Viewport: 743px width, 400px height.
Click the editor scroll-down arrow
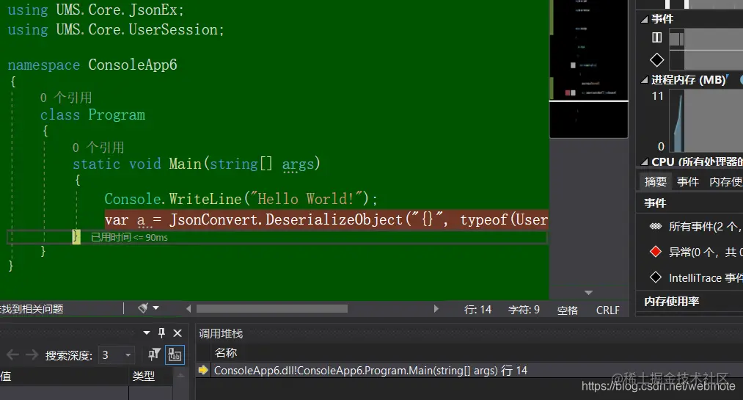pyautogui.click(x=588, y=293)
